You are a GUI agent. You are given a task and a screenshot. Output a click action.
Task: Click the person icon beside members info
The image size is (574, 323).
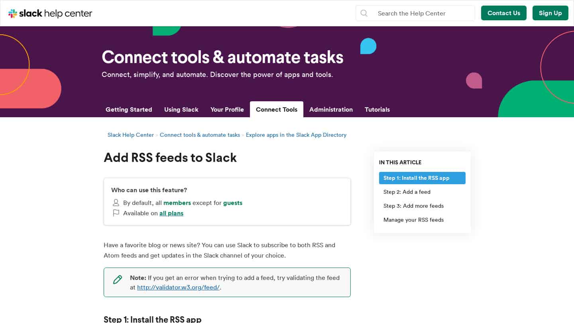point(116,203)
